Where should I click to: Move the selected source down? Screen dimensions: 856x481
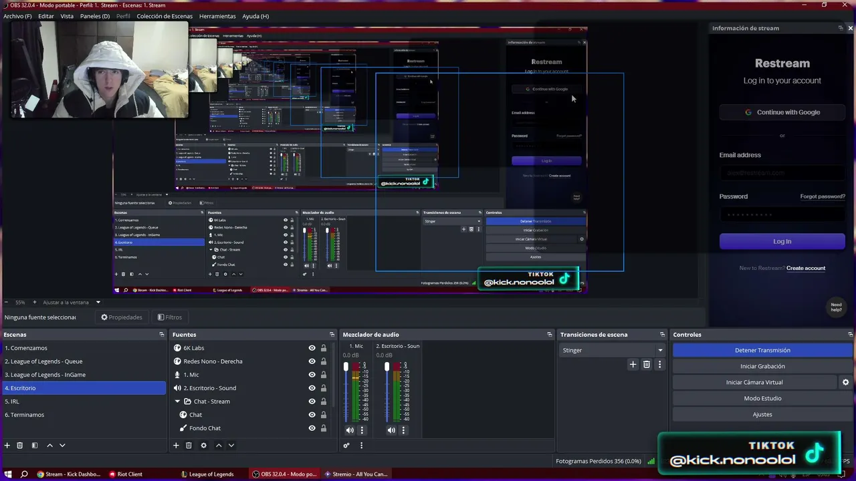coord(231,446)
